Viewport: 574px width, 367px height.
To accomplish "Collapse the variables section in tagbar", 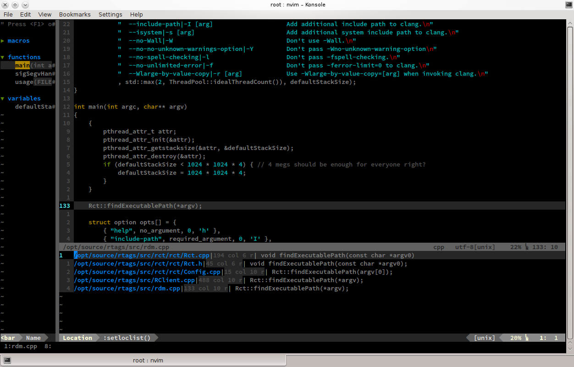I will click(x=3, y=99).
